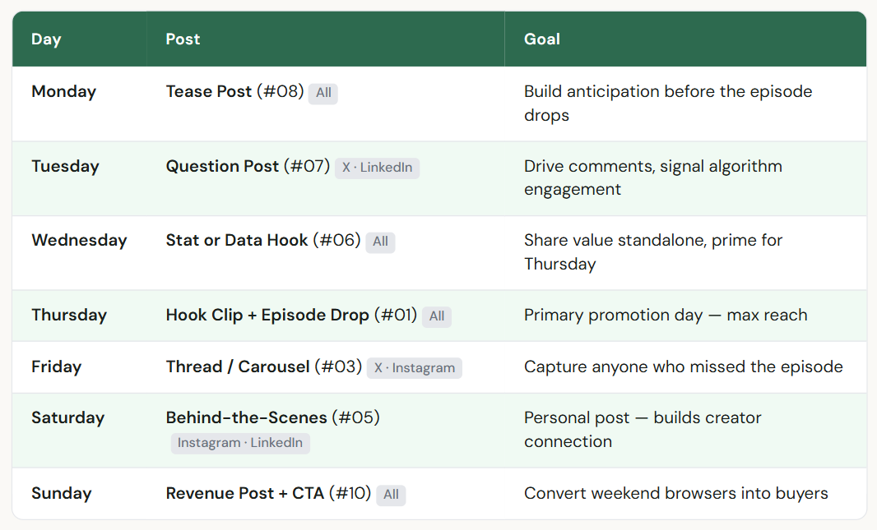
Task: Select Stat or Data Hook (#06)
Action: [x=263, y=240]
